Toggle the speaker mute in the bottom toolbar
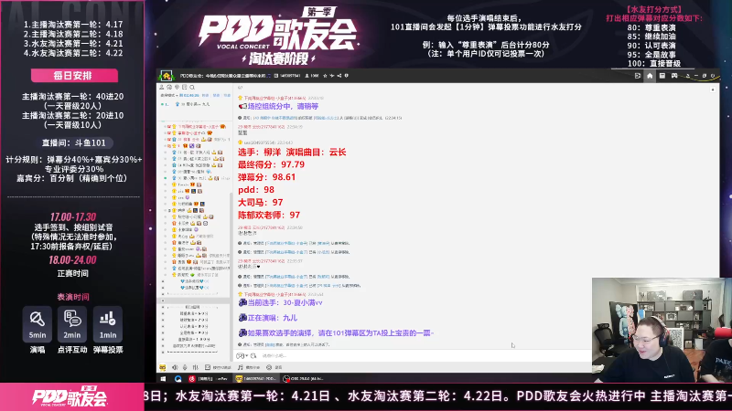 click(x=175, y=368)
